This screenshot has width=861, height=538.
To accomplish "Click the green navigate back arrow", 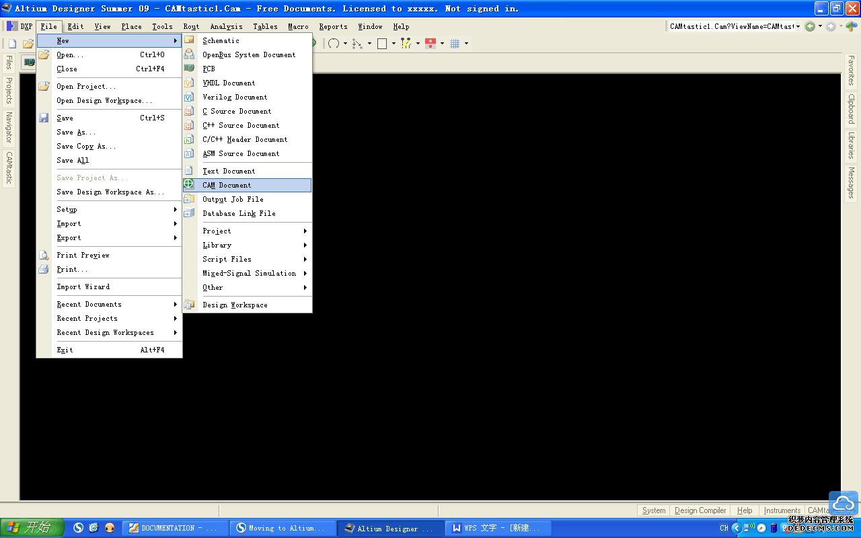I will (810, 26).
